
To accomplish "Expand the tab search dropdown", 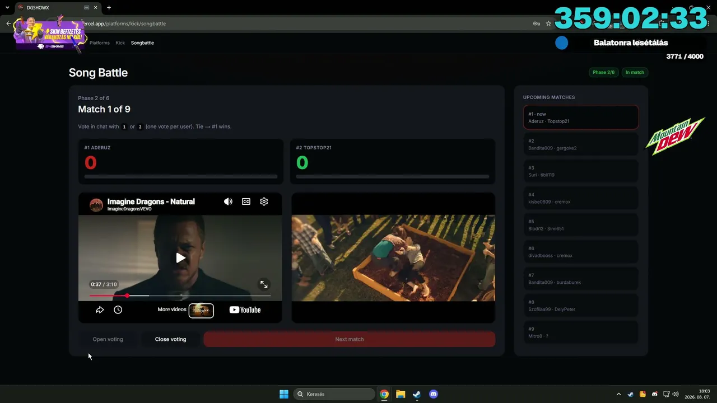I will [7, 8].
